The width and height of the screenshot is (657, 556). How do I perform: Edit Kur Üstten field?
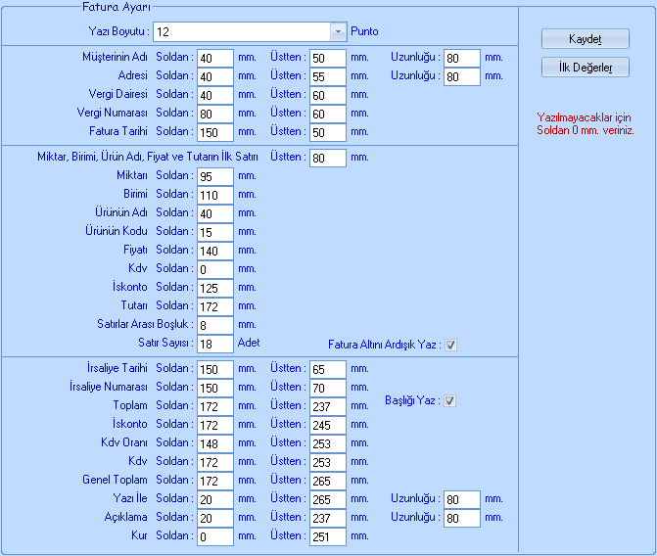click(x=328, y=536)
